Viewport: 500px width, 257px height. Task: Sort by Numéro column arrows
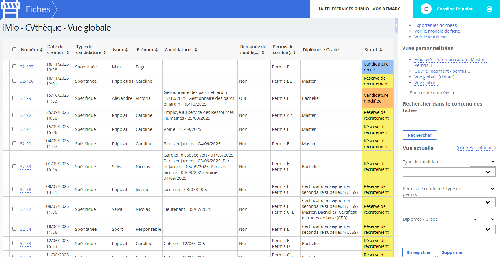(x=41, y=50)
